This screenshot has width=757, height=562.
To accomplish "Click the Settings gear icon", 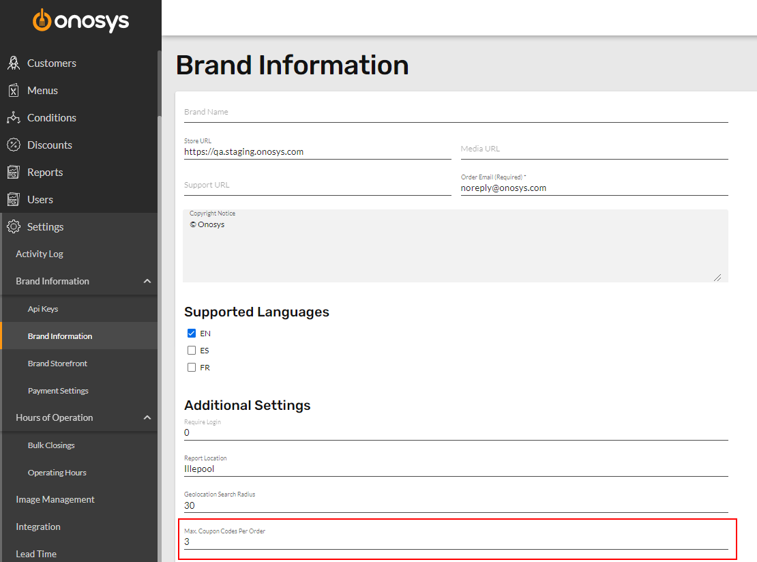I will click(x=14, y=226).
